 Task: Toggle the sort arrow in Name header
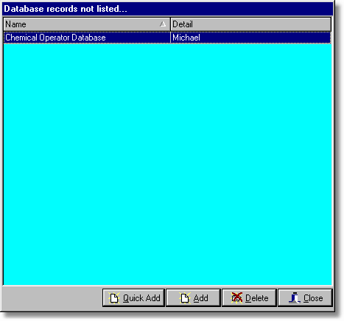point(163,24)
